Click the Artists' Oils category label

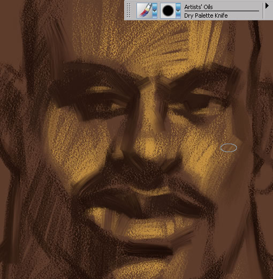pos(199,7)
